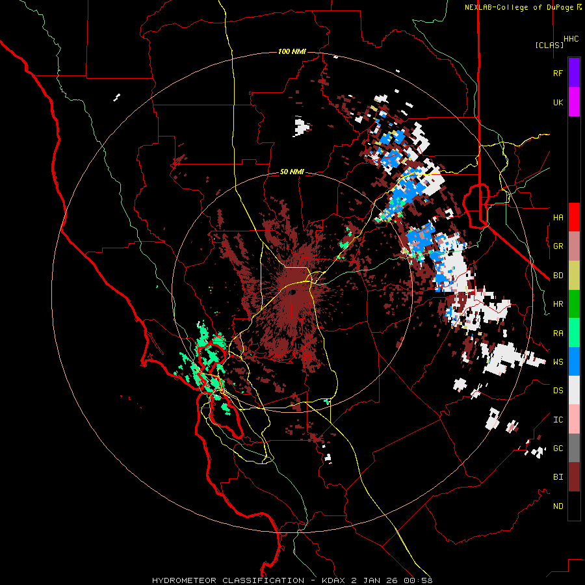Pick the HR green legend swatch

click(x=574, y=304)
